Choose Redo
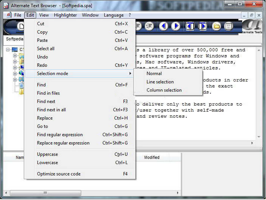The image size is (266, 200). [x=80, y=65]
